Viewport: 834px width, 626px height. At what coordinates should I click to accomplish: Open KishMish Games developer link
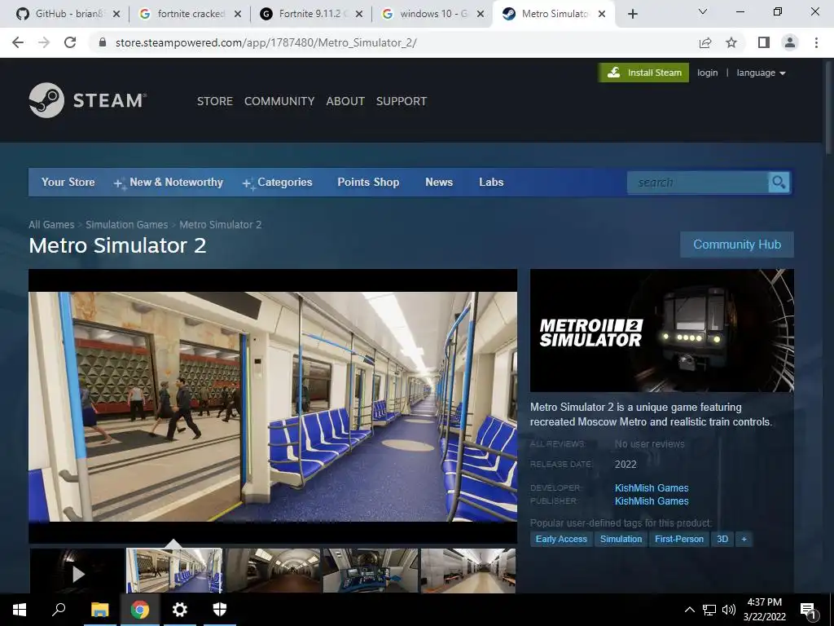652,488
